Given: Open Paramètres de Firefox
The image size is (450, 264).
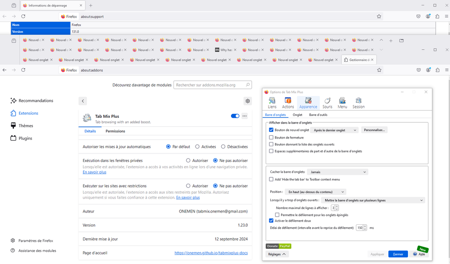Looking at the screenshot, I should 32,241.
